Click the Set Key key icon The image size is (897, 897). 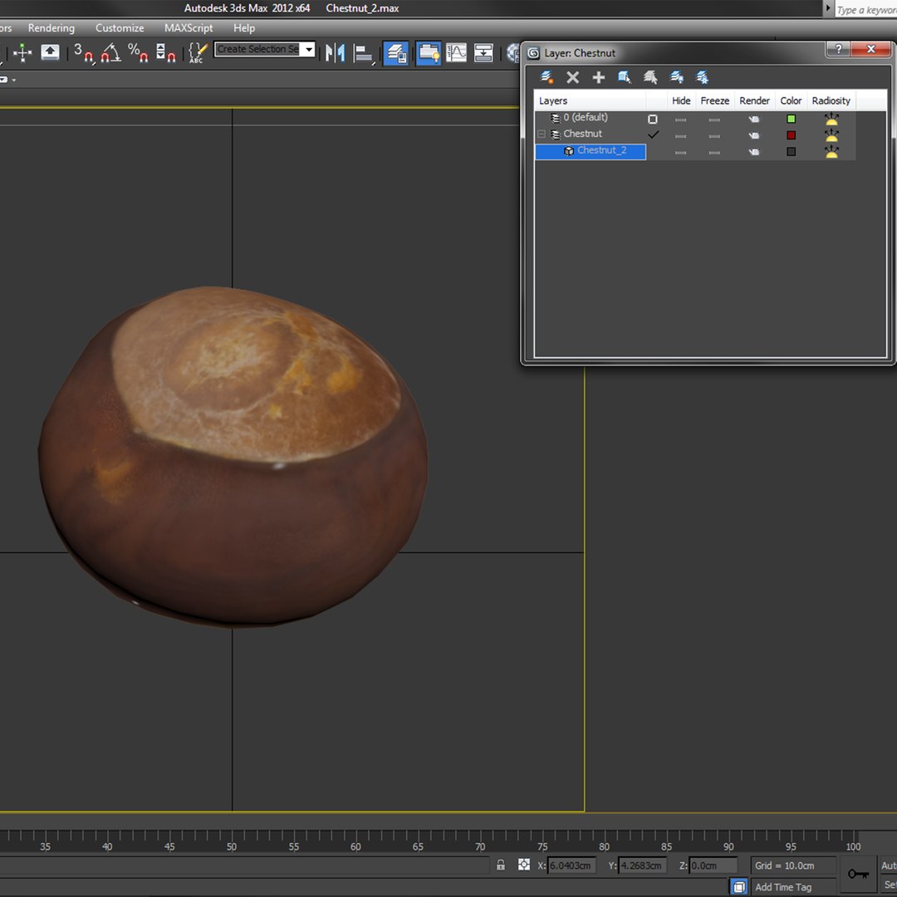tap(858, 874)
